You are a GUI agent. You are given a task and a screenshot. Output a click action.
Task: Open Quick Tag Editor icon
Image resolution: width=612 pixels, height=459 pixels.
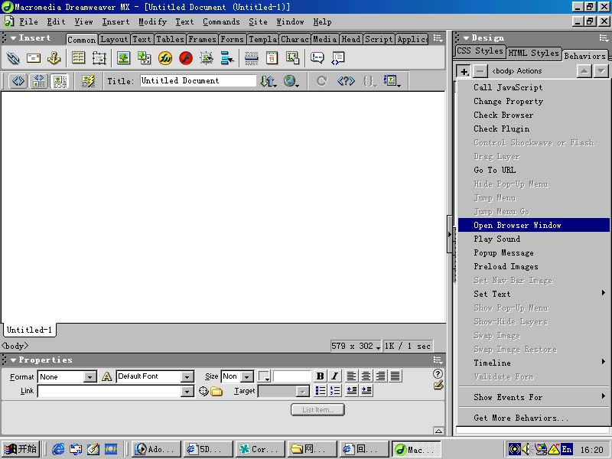point(438,386)
